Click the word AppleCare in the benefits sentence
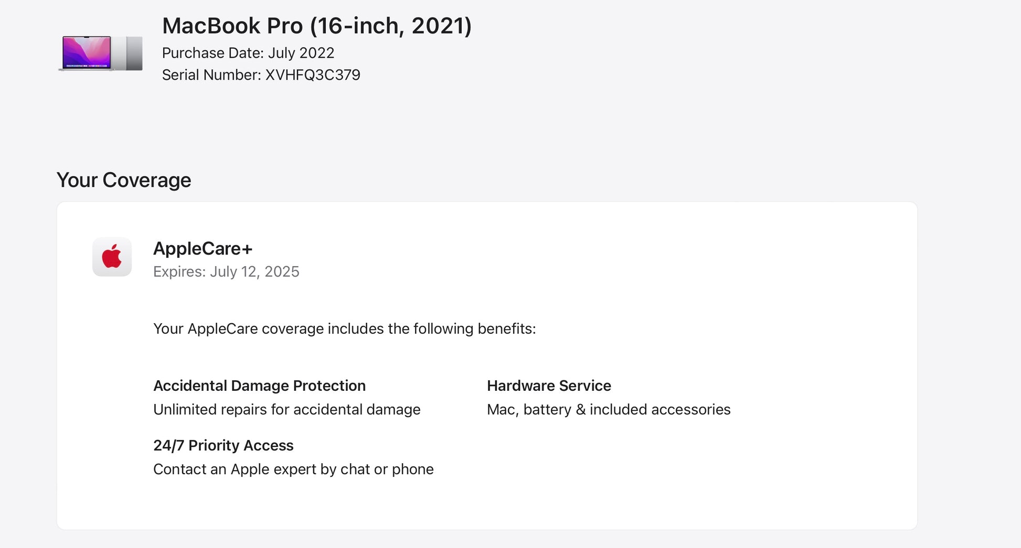Image resolution: width=1021 pixels, height=548 pixels. point(222,328)
